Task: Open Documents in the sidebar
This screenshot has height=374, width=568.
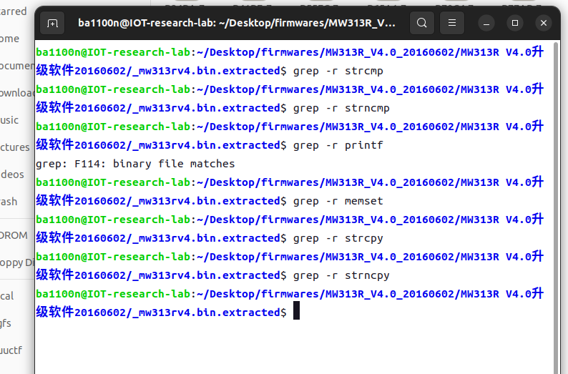Action: point(17,66)
